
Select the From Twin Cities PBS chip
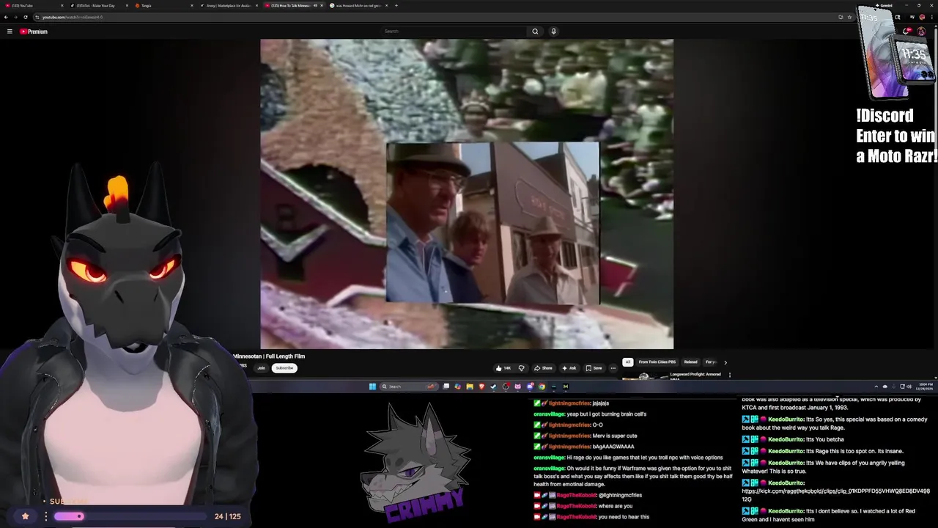[657, 362]
